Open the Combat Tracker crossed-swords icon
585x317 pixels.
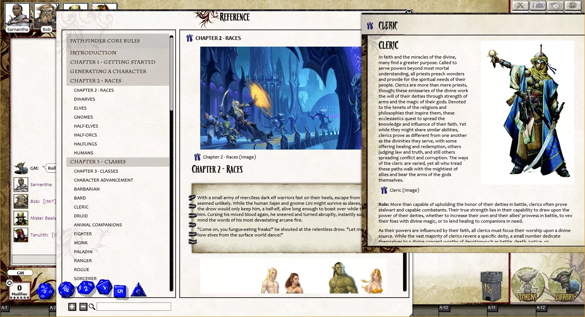point(520,6)
